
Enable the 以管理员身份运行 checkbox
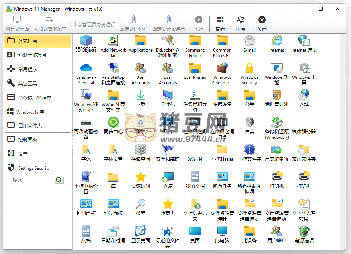point(73,24)
